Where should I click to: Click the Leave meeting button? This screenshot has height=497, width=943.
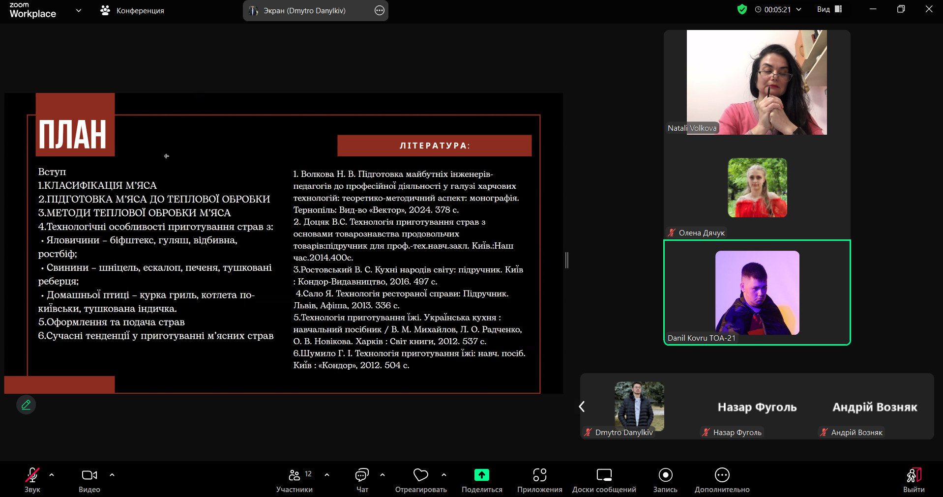point(914,479)
